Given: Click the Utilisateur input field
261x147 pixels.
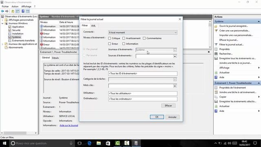Looking at the screenshot, I should 143,94.
